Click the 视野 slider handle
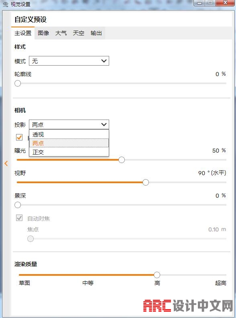The width and height of the screenshot is (236, 318). [146, 182]
